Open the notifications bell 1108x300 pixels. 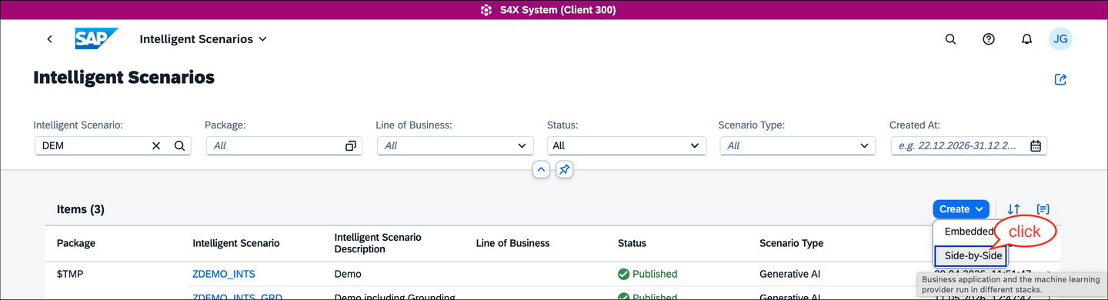[1026, 39]
